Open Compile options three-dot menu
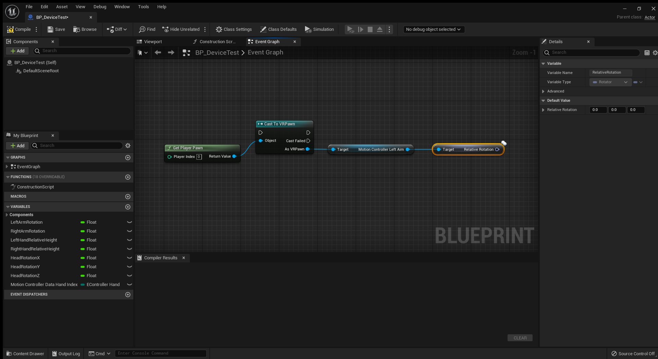Image resolution: width=658 pixels, height=359 pixels. [x=36, y=29]
